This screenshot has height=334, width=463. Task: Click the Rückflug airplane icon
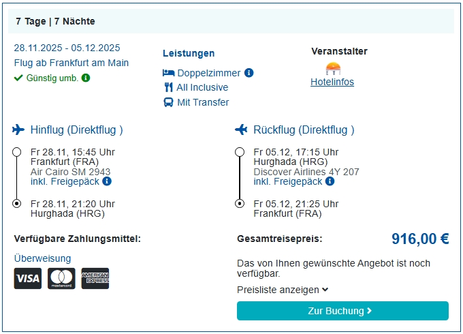pyautogui.click(x=241, y=130)
